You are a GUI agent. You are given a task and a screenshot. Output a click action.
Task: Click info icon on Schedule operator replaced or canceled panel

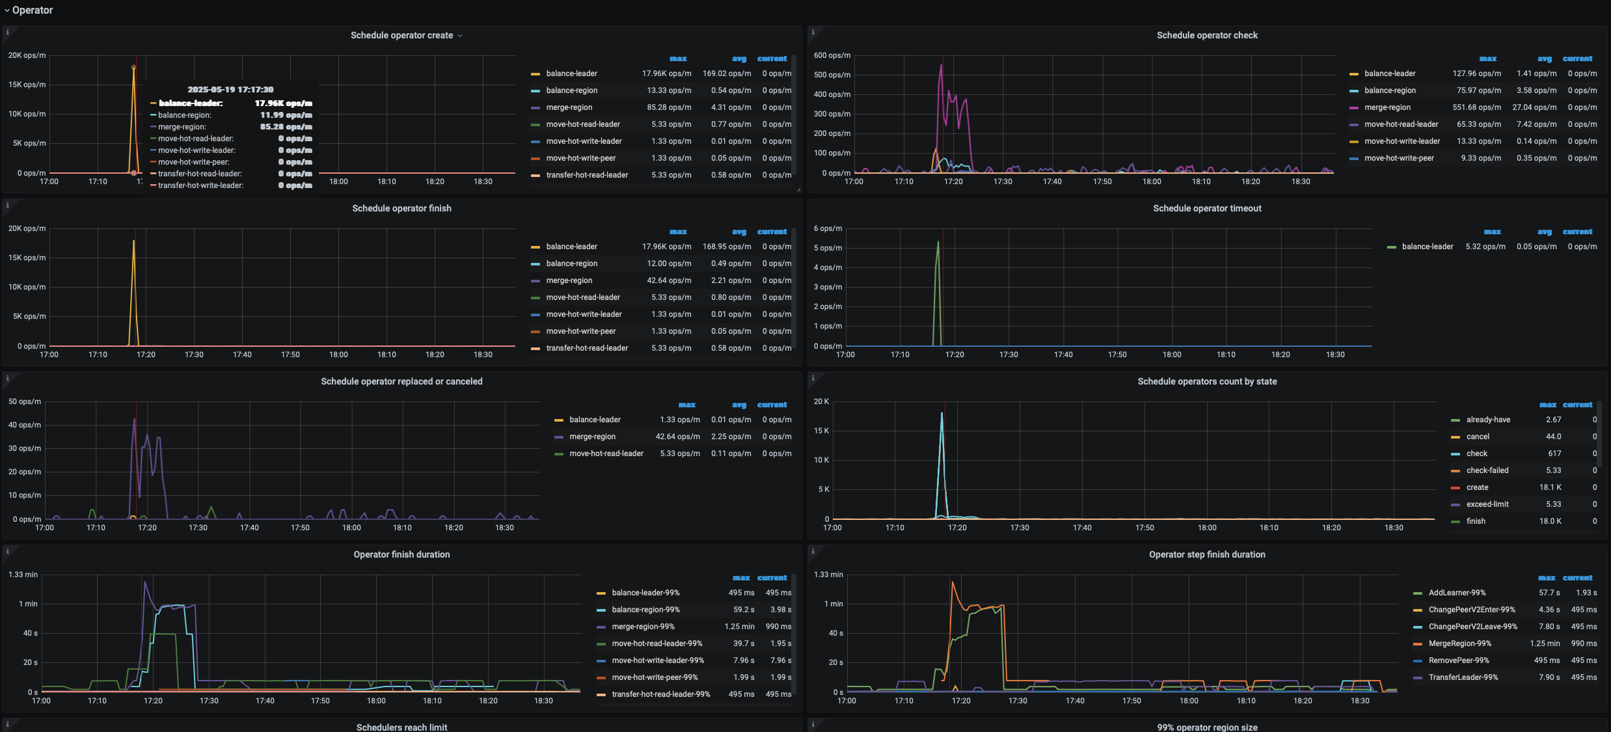click(8, 378)
